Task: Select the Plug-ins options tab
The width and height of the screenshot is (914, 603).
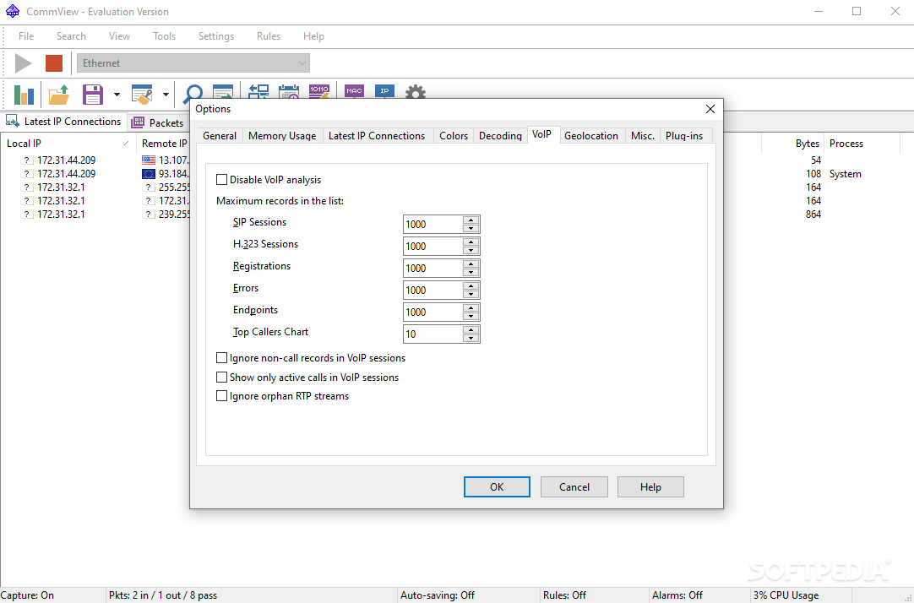Action: point(684,136)
